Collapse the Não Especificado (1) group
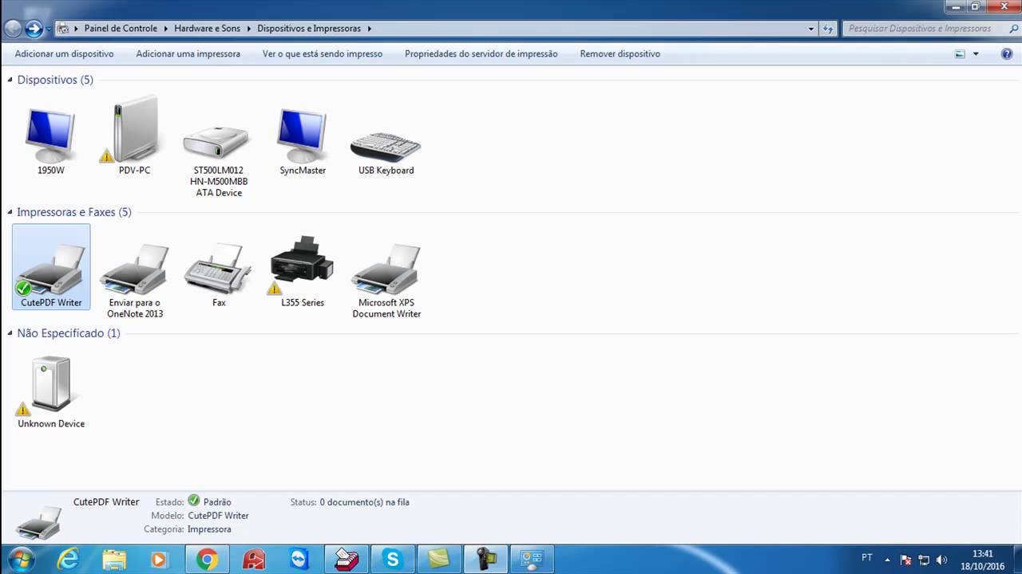The image size is (1022, 574). [11, 333]
